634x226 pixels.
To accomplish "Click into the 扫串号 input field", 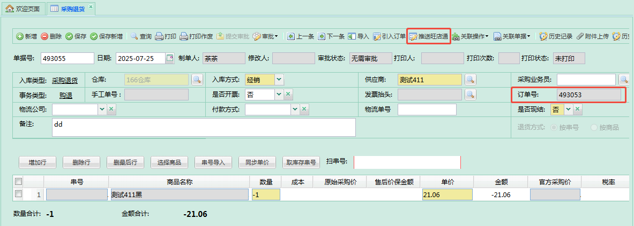I will (407, 162).
